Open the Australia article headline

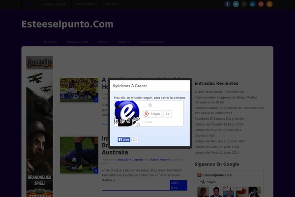(115, 145)
